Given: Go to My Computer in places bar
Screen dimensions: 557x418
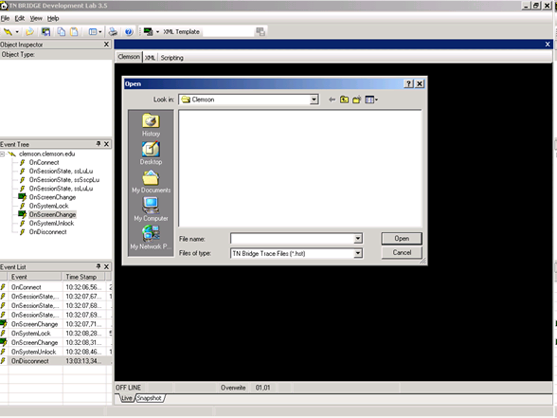Looking at the screenshot, I should [151, 209].
